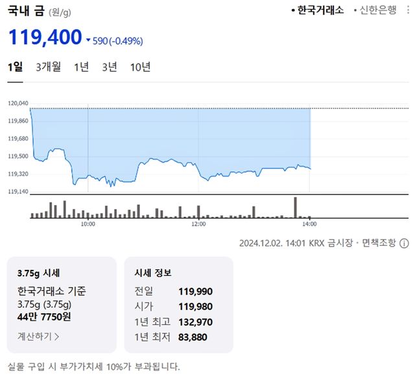Click the current gold price 119,400
Screen dimensions: 415x377
tap(45, 38)
